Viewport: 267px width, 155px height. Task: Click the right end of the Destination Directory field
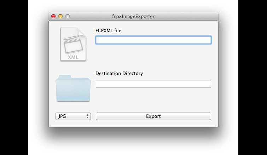[x=208, y=84]
